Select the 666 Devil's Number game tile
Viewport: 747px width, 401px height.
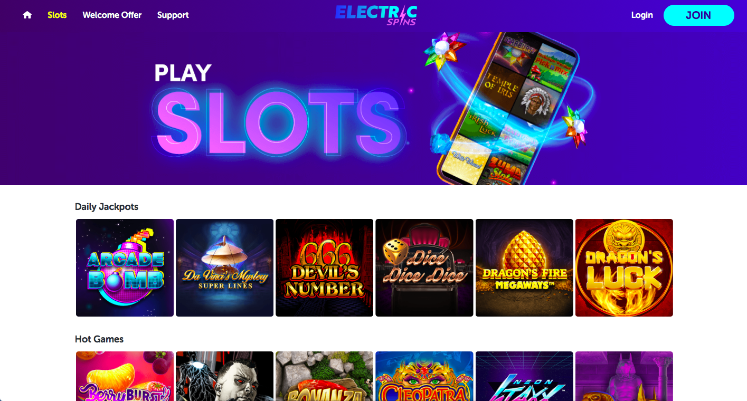tap(324, 268)
